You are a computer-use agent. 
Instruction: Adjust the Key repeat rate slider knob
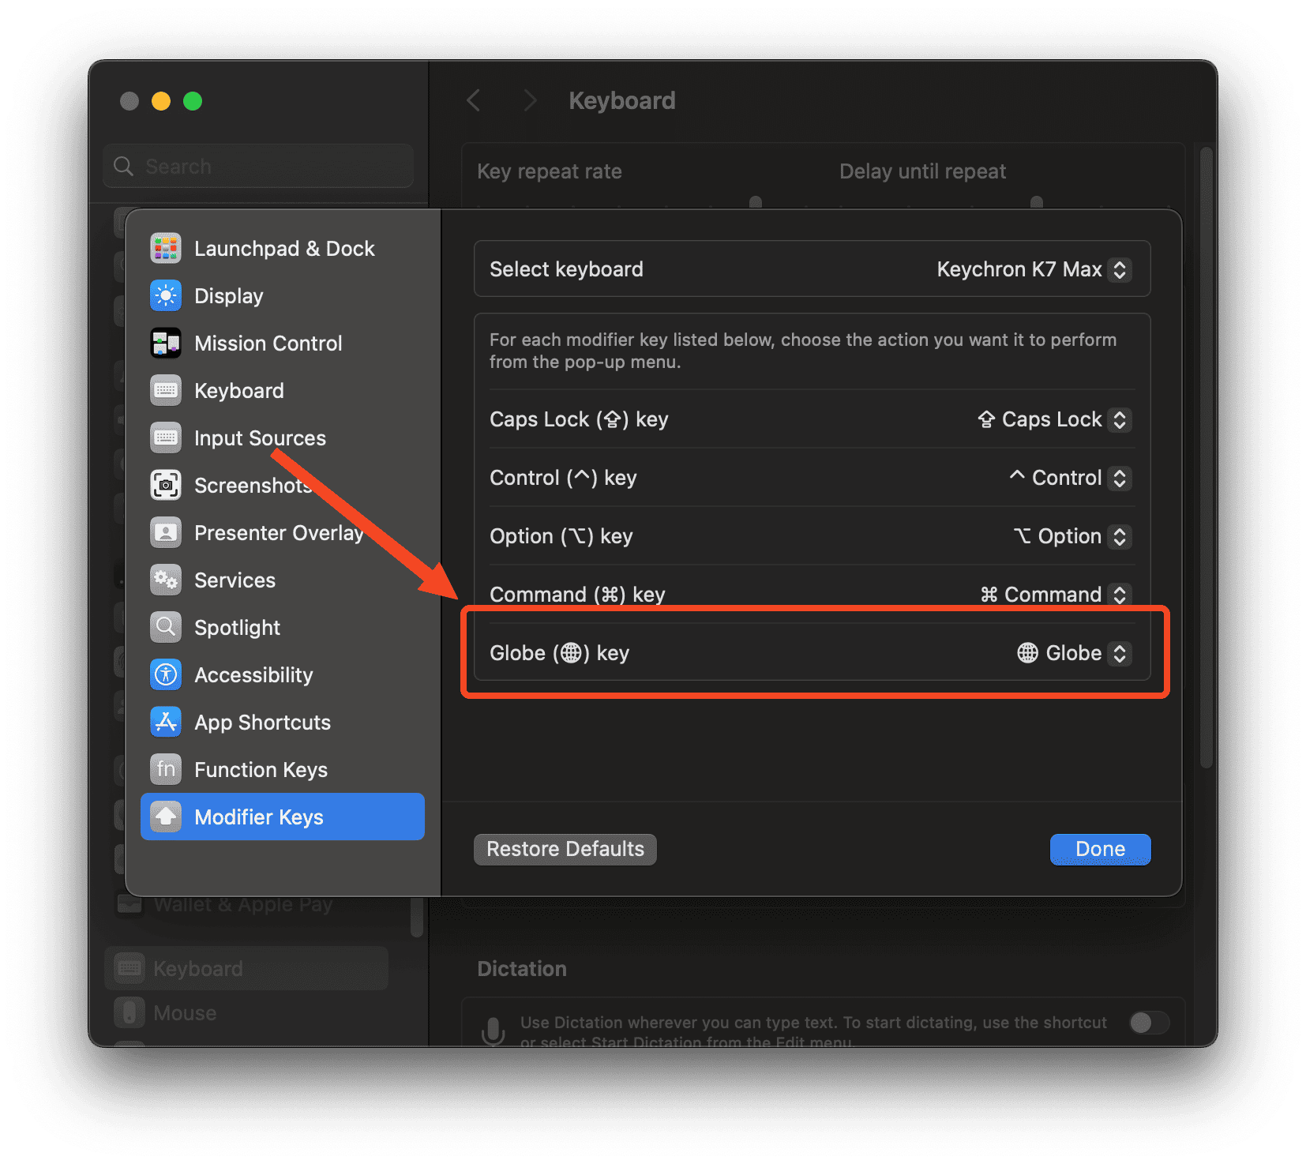coord(756,202)
